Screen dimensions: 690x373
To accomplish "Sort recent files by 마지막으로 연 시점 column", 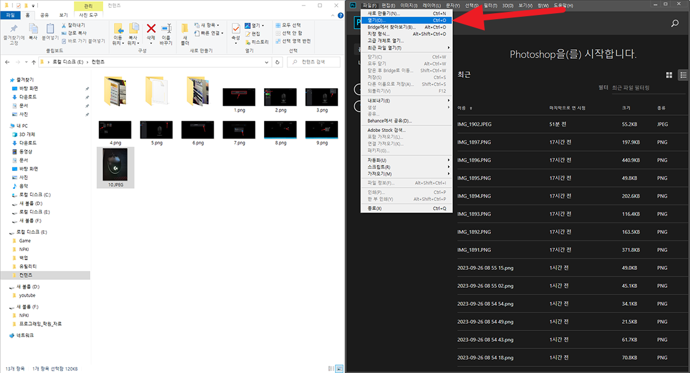I will tap(567, 108).
